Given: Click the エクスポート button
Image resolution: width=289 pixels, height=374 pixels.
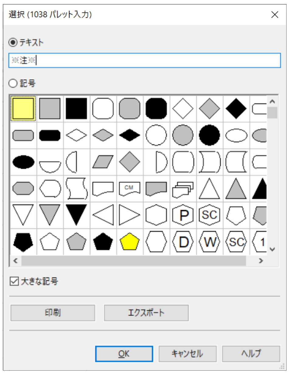Looking at the screenshot, I should tap(146, 313).
